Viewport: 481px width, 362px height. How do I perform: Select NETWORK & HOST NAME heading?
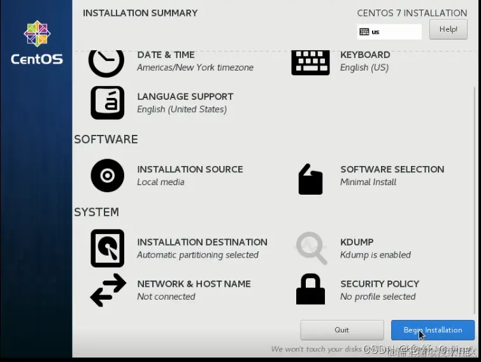click(194, 284)
